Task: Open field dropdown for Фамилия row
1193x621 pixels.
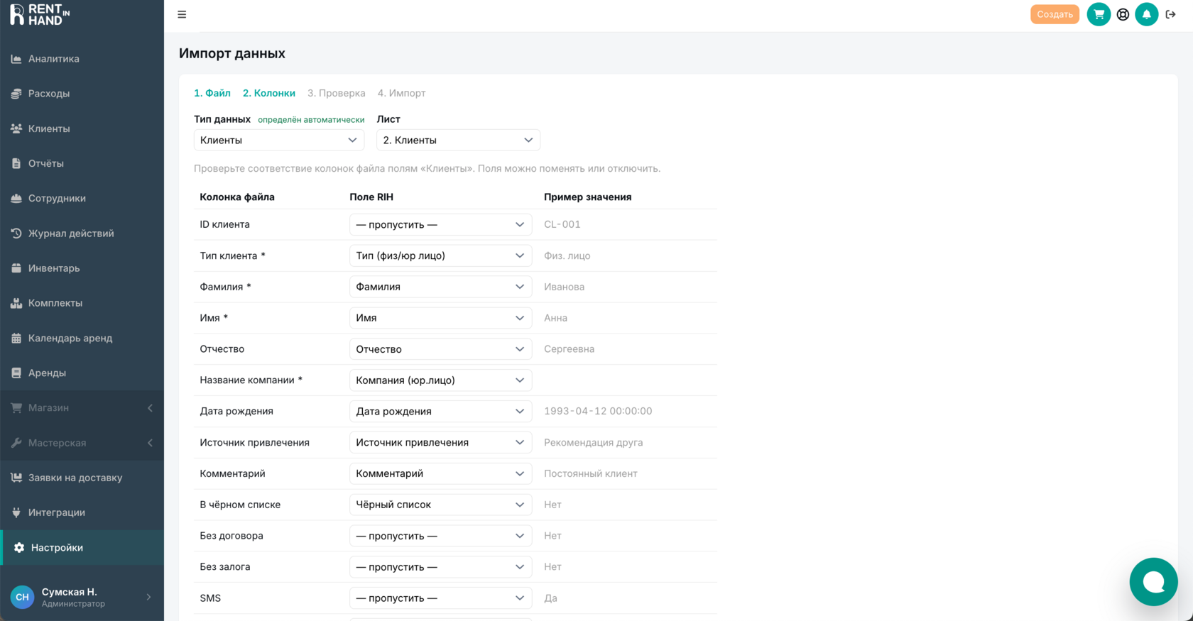Action: pyautogui.click(x=440, y=287)
